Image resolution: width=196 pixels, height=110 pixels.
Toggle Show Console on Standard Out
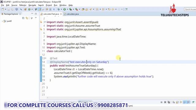click(x=185, y=102)
